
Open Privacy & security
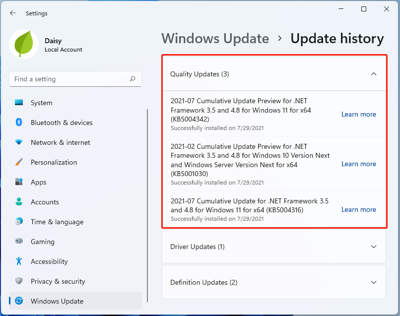pos(75,281)
